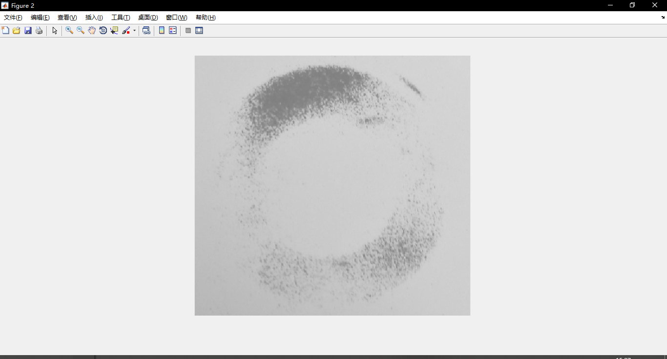The image size is (667, 359).
Task: Select the Pan hand tool
Action: (92, 30)
